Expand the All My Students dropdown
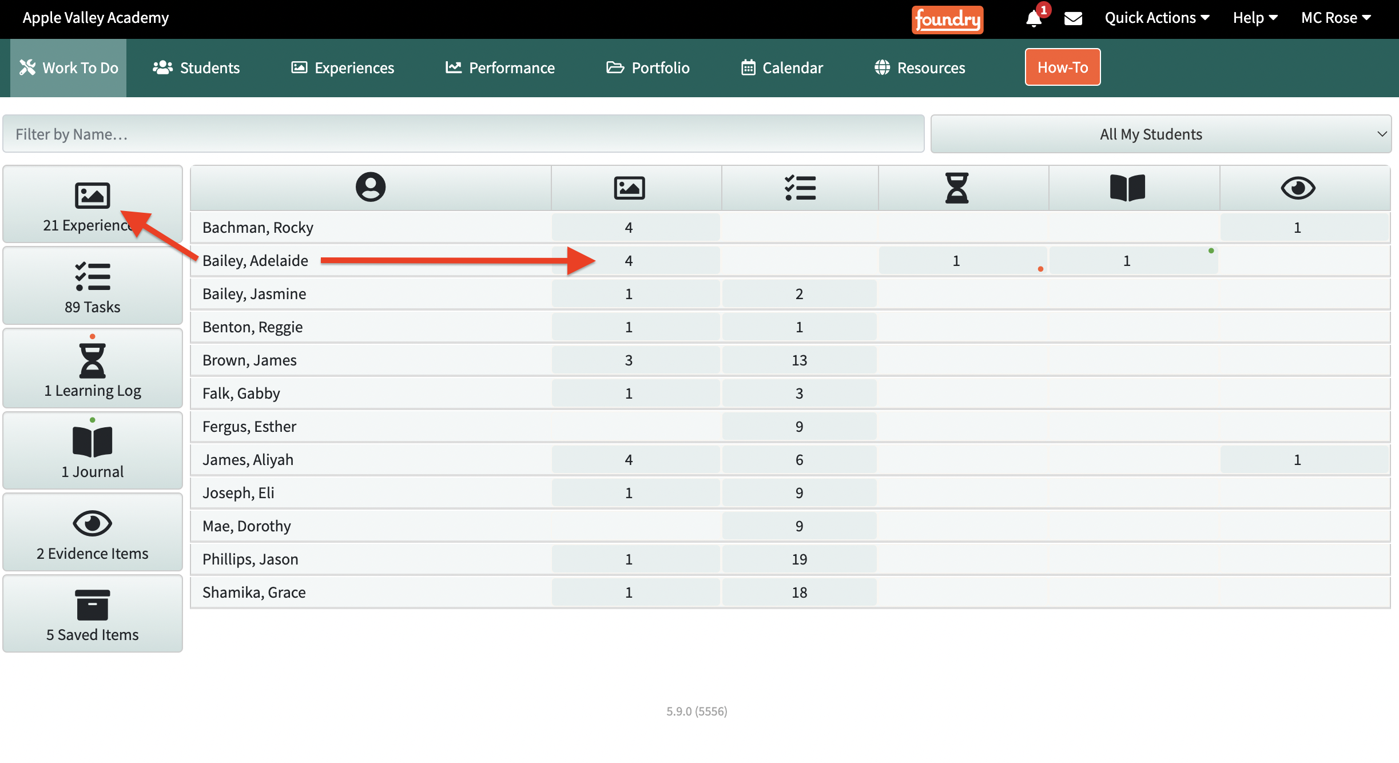The width and height of the screenshot is (1399, 763). coord(1161,134)
